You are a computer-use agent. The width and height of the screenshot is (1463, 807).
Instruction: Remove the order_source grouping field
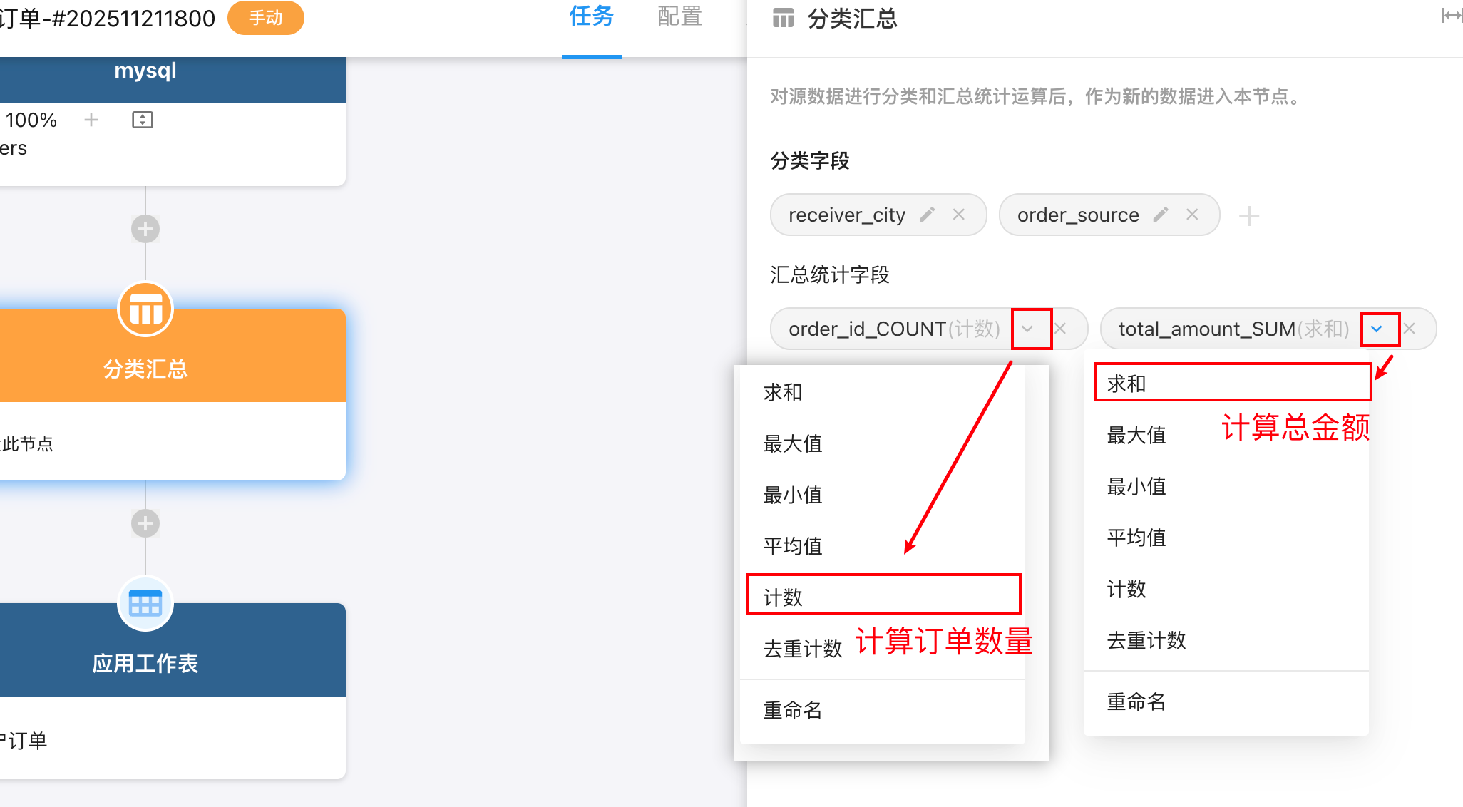click(1192, 215)
